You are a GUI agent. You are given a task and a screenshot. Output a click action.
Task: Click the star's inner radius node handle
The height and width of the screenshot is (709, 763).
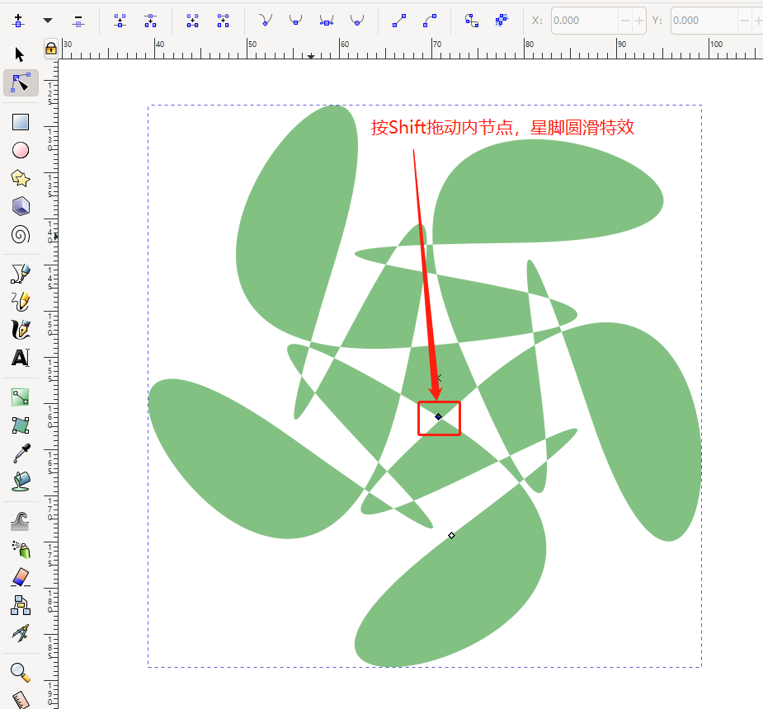(x=439, y=417)
